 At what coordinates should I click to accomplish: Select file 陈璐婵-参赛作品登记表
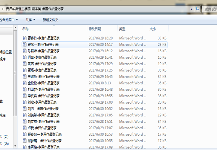click(43, 51)
